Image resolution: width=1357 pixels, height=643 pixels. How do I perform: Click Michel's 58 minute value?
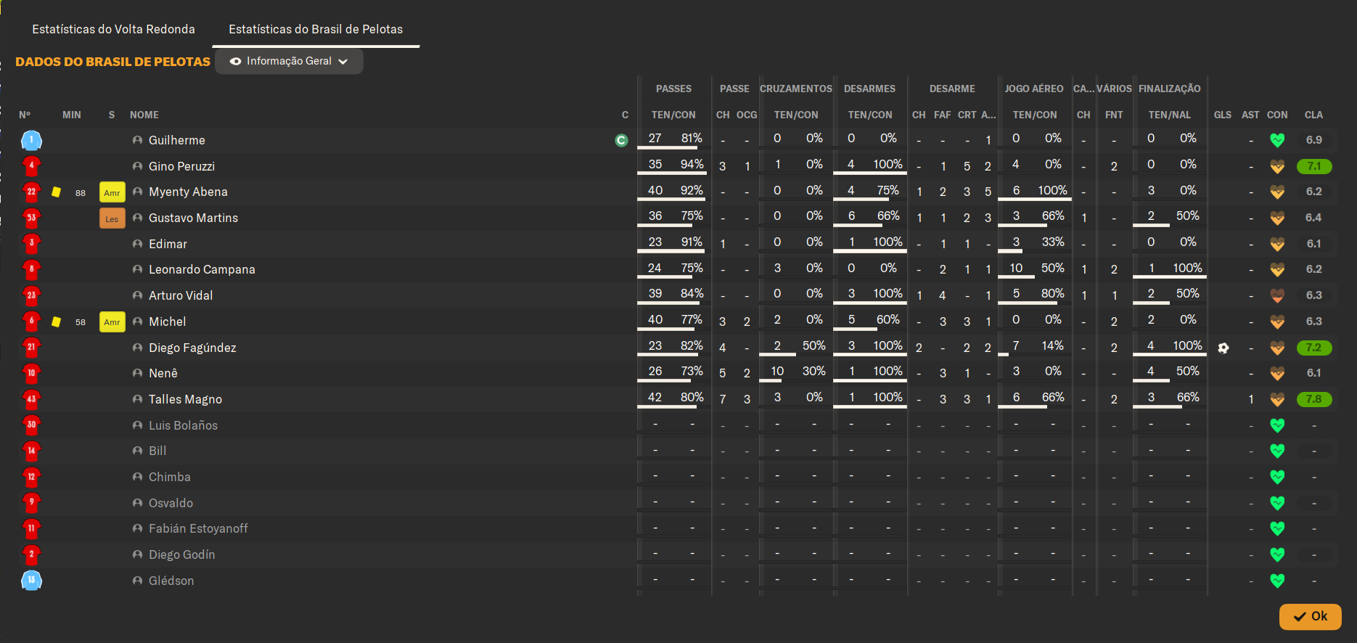81,322
